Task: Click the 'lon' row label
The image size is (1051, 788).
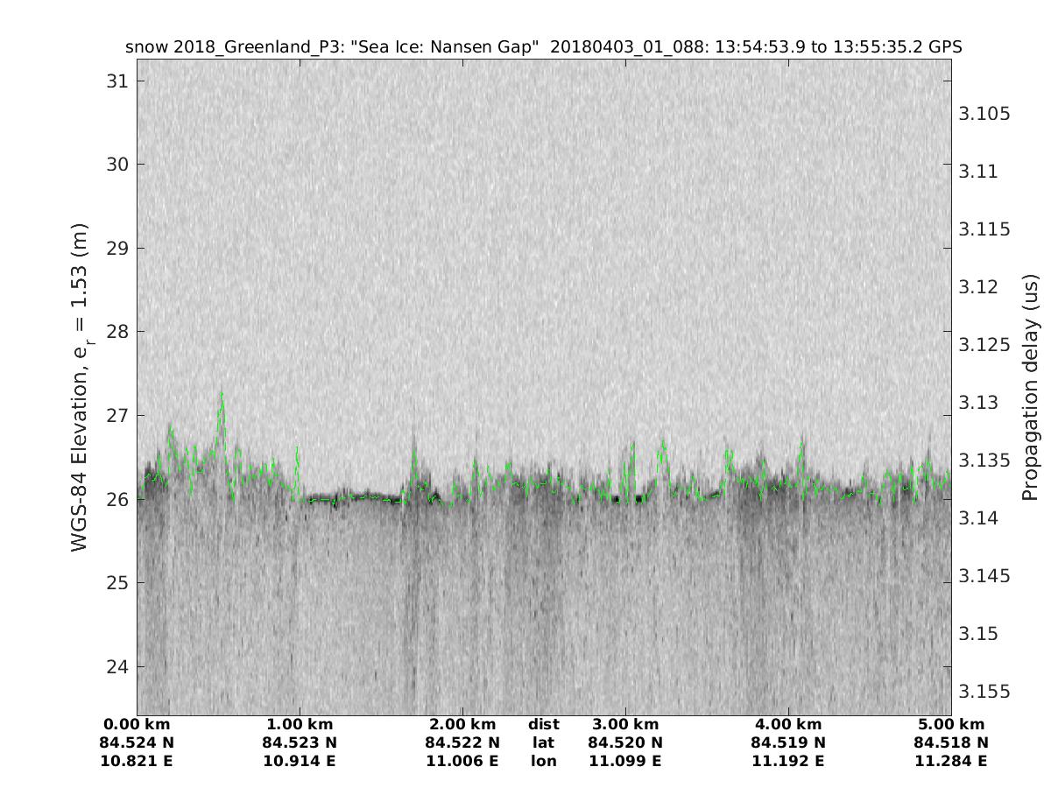Action: (543, 762)
